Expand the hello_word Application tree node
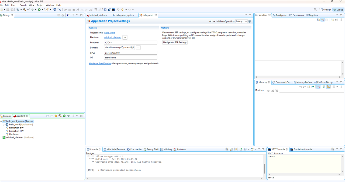The image size is (345, 182). (x=4, y=125)
